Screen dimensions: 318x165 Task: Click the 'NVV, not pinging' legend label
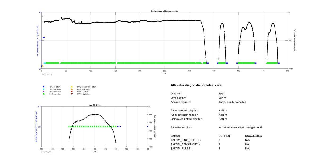coord(83,94)
